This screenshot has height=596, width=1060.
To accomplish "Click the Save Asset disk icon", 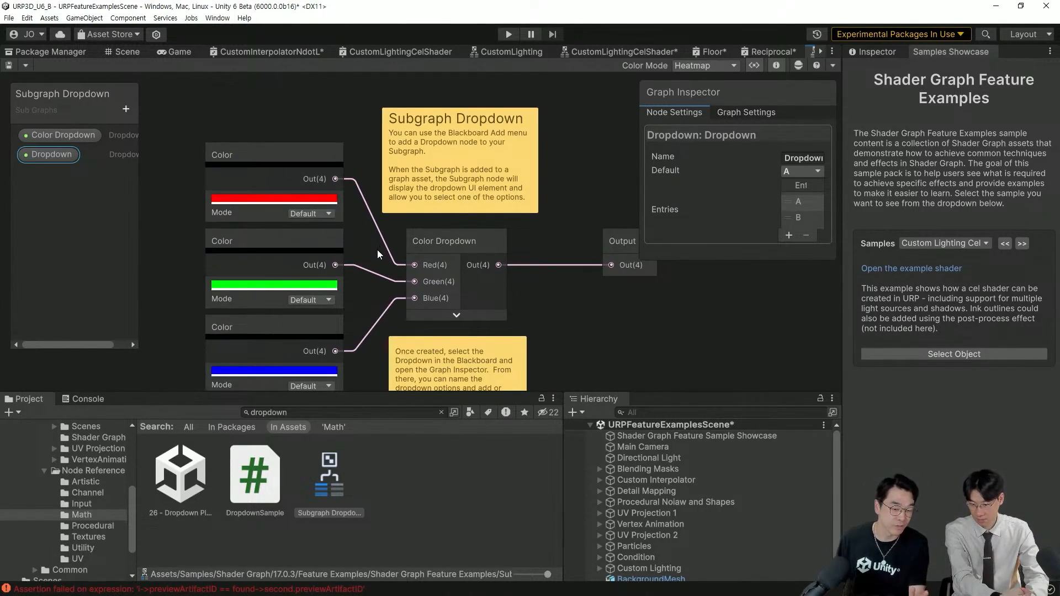I will click(9, 65).
